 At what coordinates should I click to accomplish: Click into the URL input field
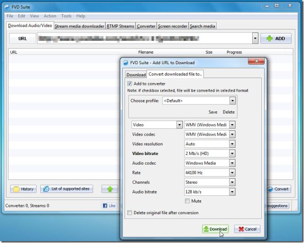pos(145,38)
